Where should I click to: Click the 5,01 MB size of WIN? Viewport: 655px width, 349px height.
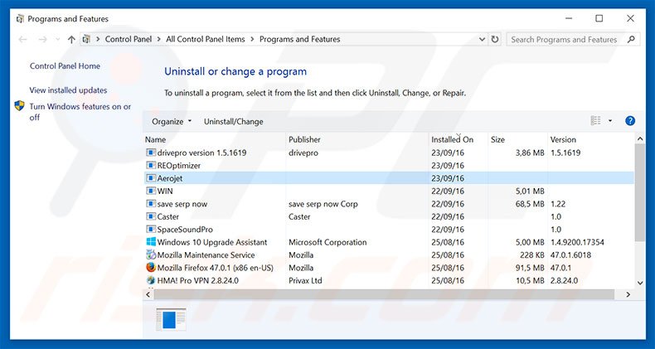point(530,191)
